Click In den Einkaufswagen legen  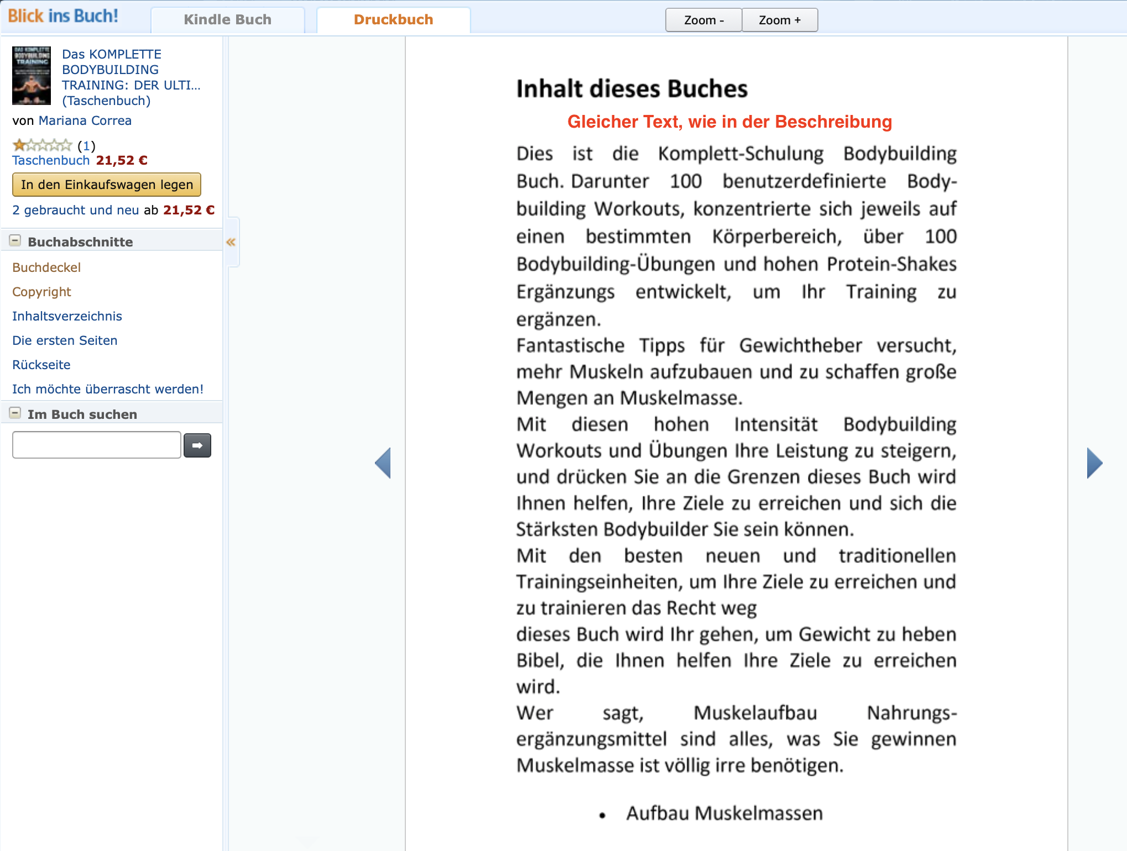pyautogui.click(x=106, y=185)
